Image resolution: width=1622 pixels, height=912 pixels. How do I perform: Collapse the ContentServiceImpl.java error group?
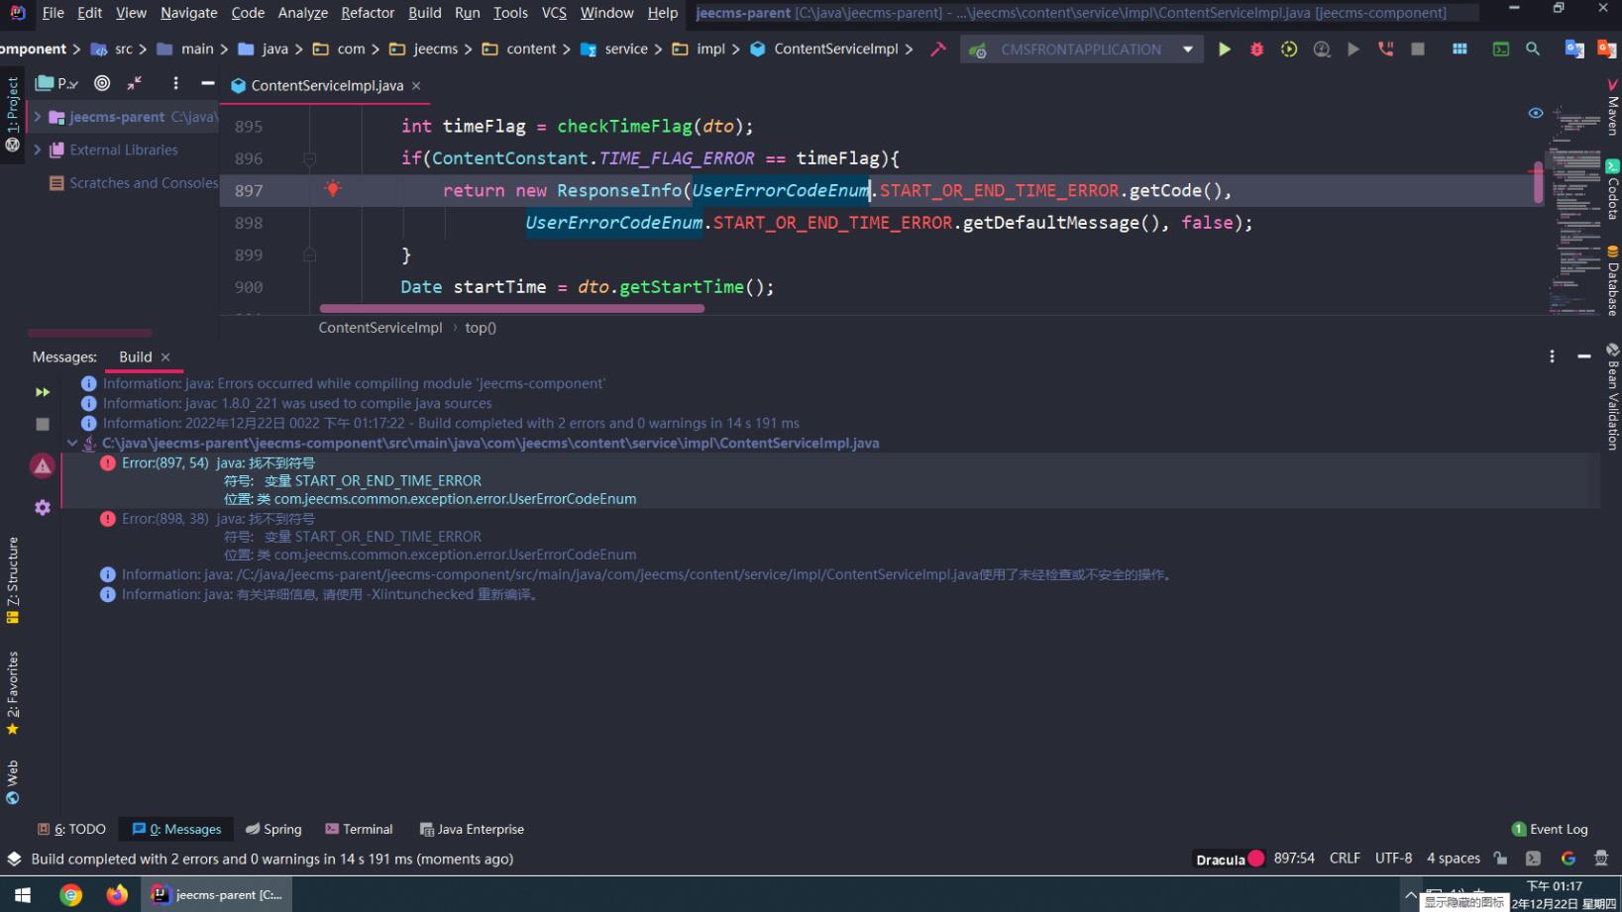[x=72, y=444]
